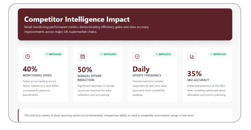The height and width of the screenshot is (130, 251).
Task: Click the database icon on Manual Effort card
Action: [82, 57]
